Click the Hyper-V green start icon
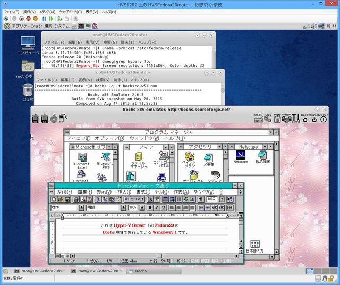The width and height of the screenshot is (340, 285). (x=51, y=19)
